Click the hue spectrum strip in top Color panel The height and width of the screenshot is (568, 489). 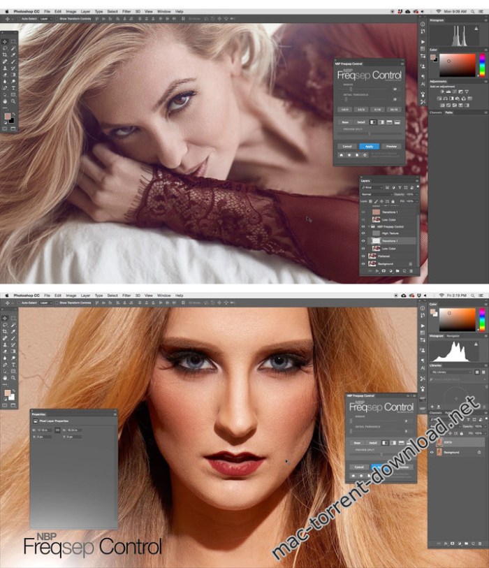[x=482, y=65]
